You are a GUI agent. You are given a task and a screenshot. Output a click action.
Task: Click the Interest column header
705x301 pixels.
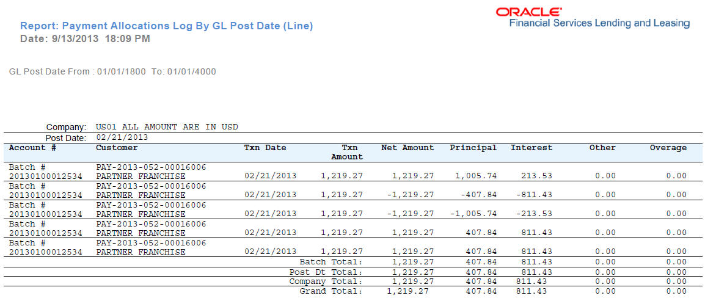click(x=531, y=148)
